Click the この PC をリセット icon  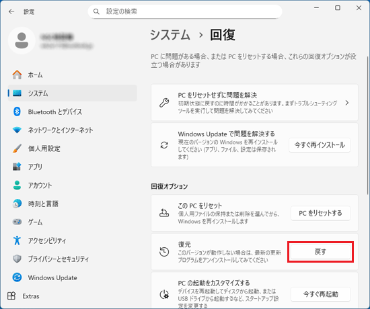164,213
